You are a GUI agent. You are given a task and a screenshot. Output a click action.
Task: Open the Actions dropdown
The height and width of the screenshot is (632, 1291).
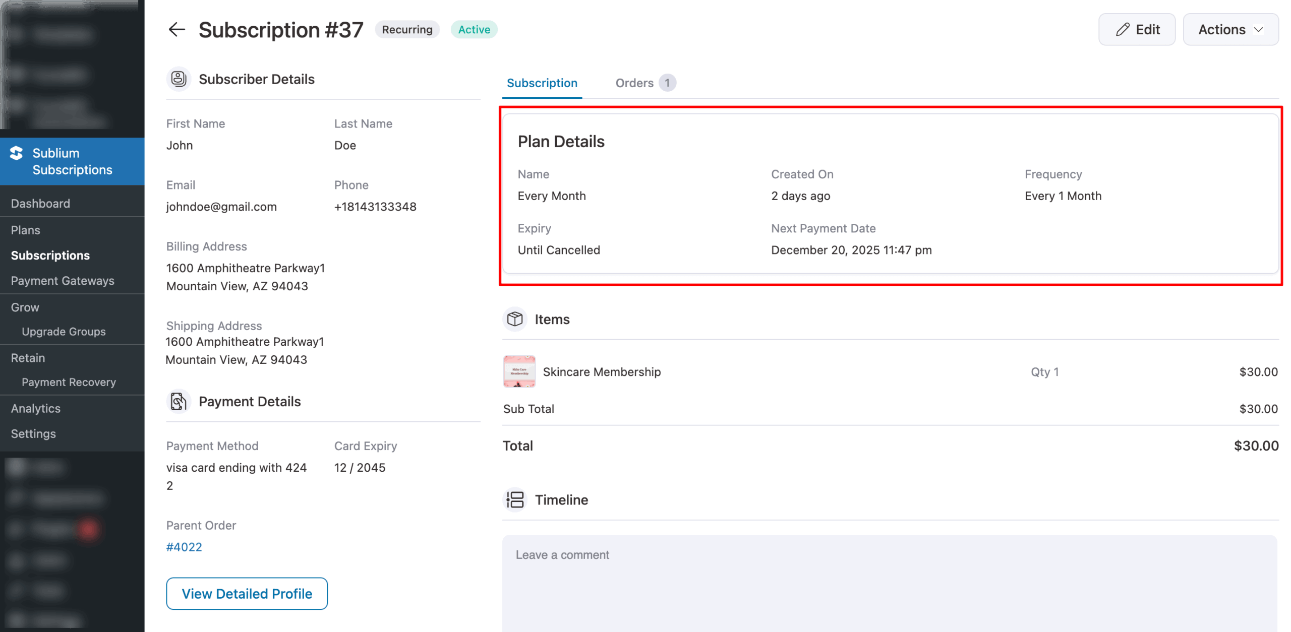1230,29
